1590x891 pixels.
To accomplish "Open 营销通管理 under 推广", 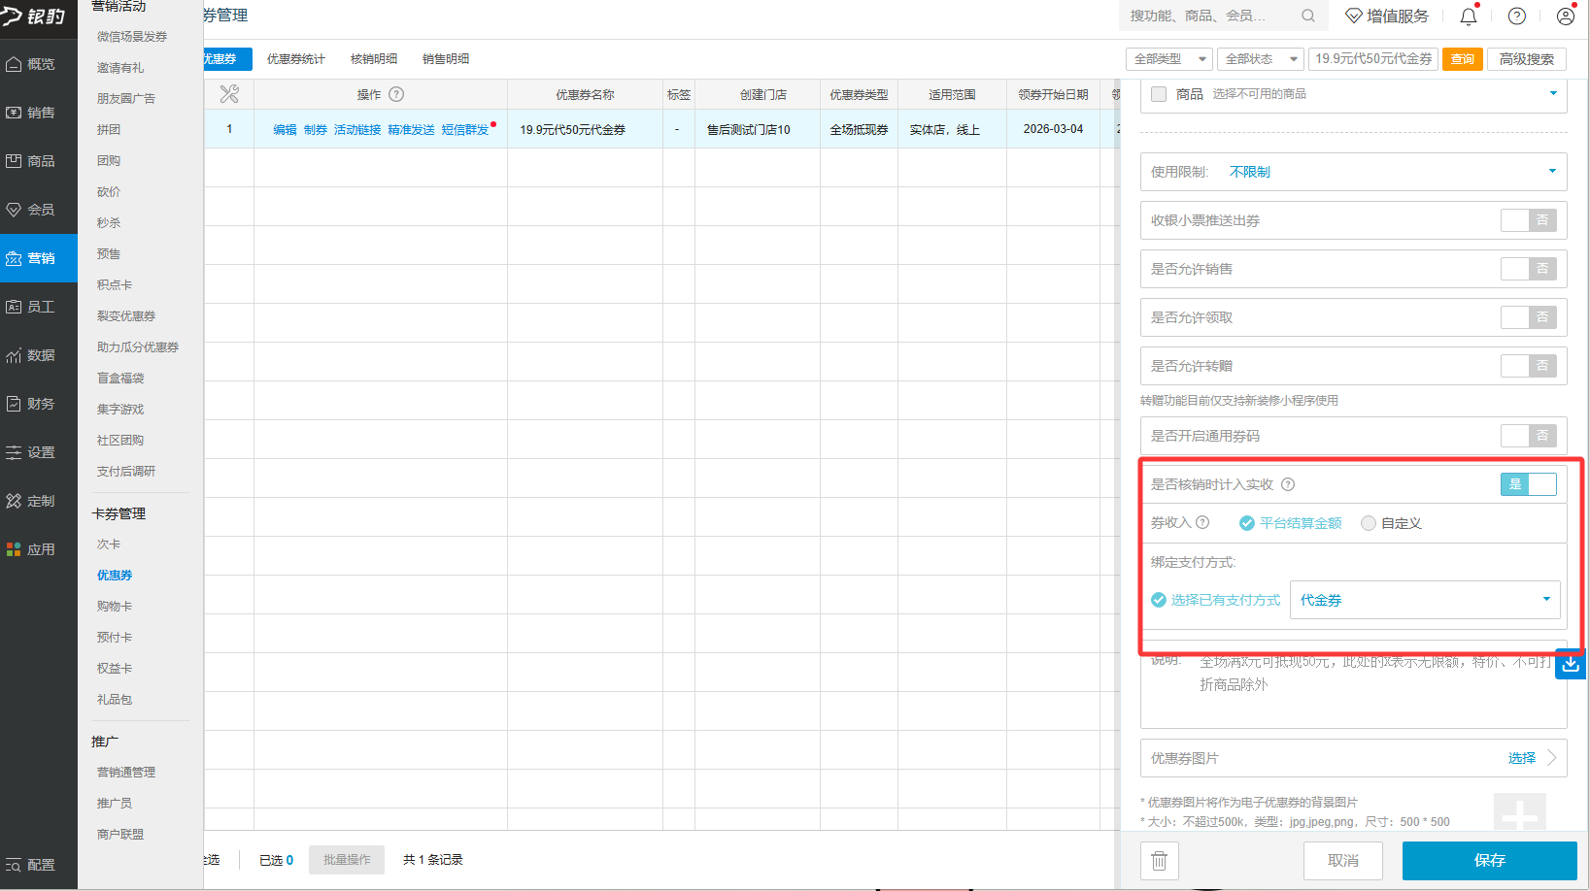I will (x=126, y=773).
